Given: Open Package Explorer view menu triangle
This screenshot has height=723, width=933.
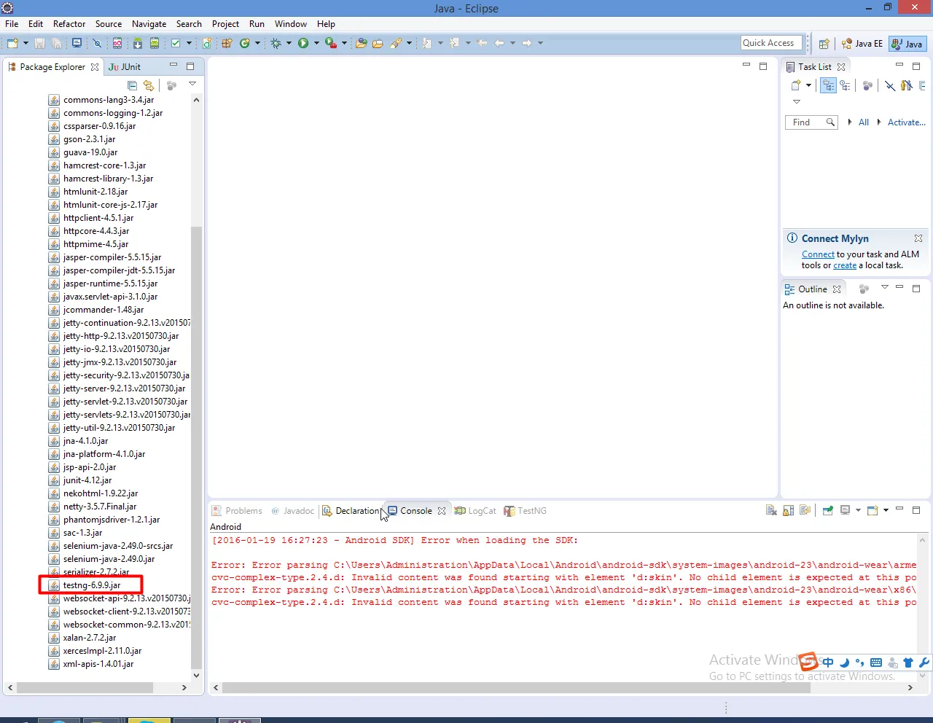Looking at the screenshot, I should tap(192, 84).
